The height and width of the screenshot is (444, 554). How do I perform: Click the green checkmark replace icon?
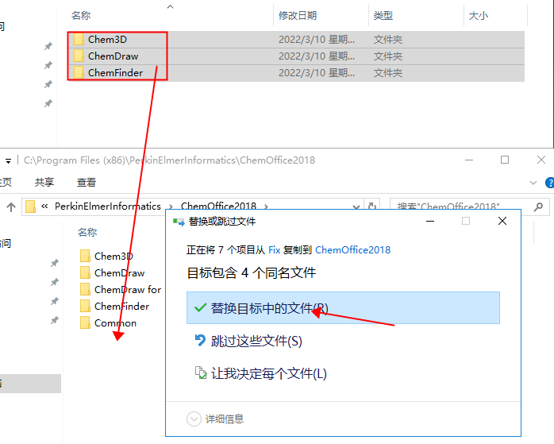point(200,307)
